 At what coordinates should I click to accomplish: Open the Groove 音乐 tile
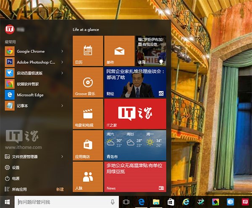tap(88, 82)
